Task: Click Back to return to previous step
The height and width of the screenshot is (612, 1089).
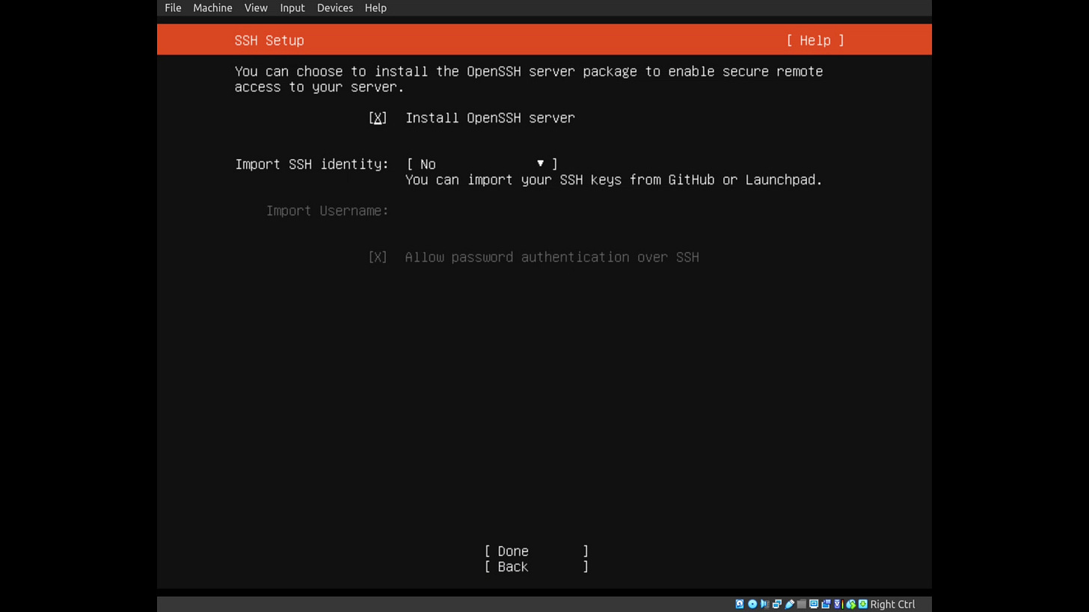Action: pyautogui.click(x=536, y=566)
